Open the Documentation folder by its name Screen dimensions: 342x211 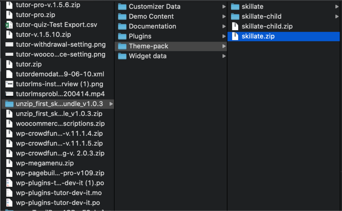(152, 26)
